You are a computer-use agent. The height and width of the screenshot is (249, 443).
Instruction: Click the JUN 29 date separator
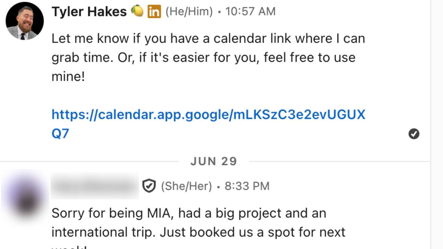click(214, 162)
